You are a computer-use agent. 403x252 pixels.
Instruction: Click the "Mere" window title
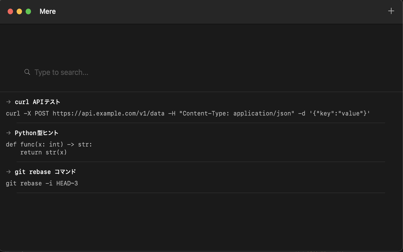[x=48, y=11]
